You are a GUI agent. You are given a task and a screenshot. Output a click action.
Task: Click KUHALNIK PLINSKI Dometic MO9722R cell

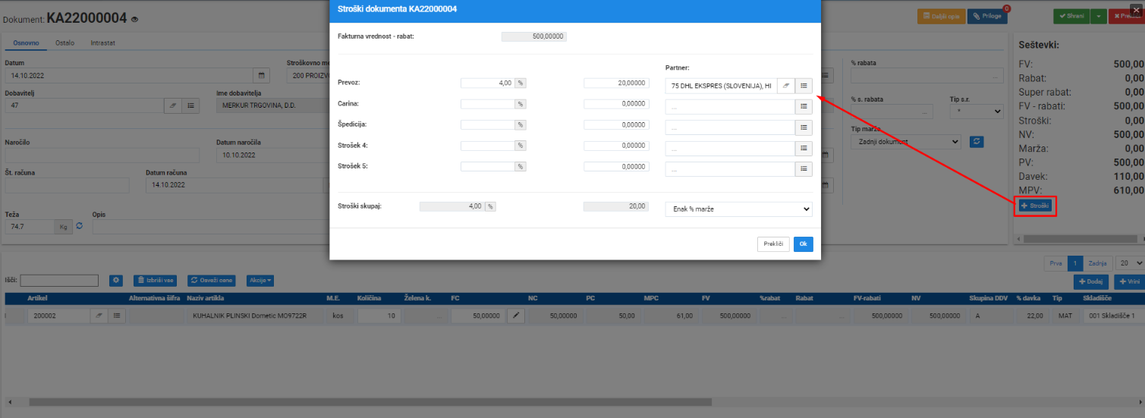click(x=250, y=316)
